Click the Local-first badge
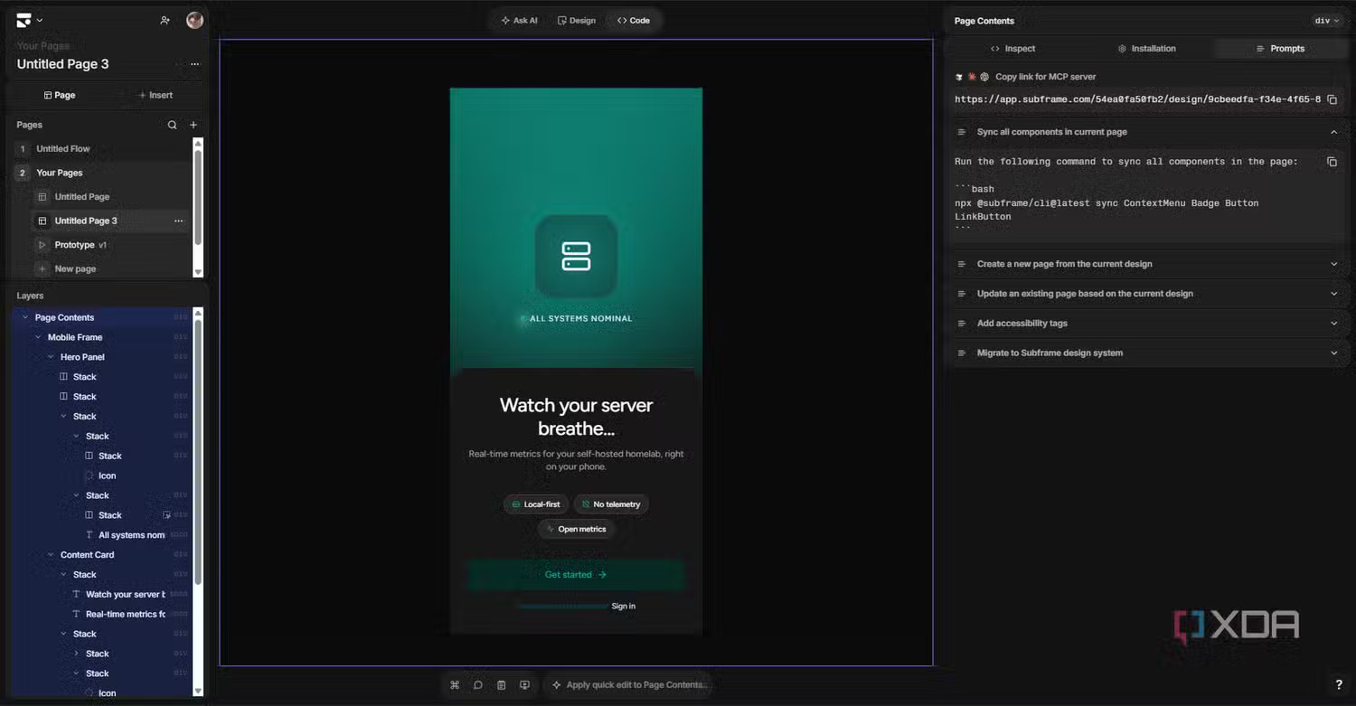This screenshot has width=1356, height=706. point(536,504)
